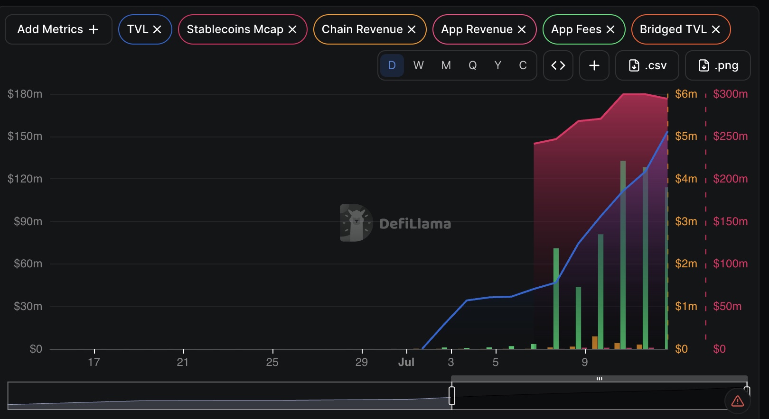Click the plus icon next to embed

(x=594, y=65)
